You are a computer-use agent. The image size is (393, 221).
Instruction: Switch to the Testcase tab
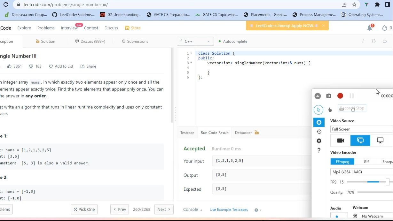tap(187, 133)
